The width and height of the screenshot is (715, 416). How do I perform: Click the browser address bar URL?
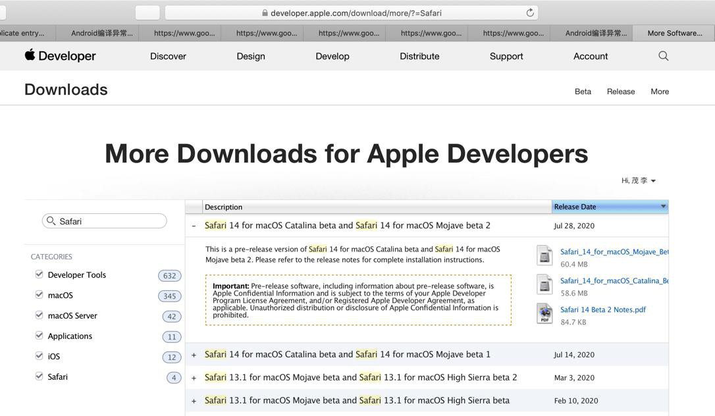pos(356,13)
